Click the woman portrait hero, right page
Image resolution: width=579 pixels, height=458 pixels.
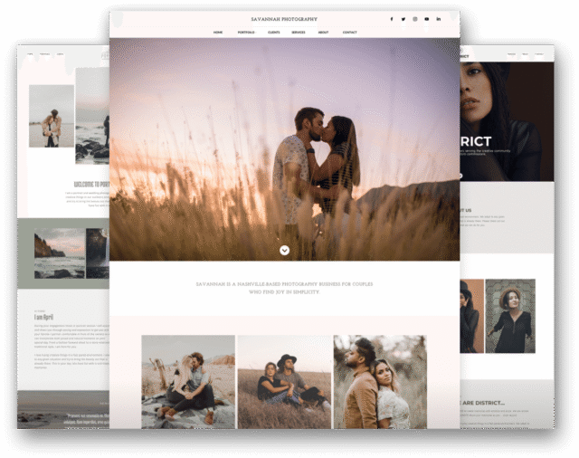click(507, 121)
